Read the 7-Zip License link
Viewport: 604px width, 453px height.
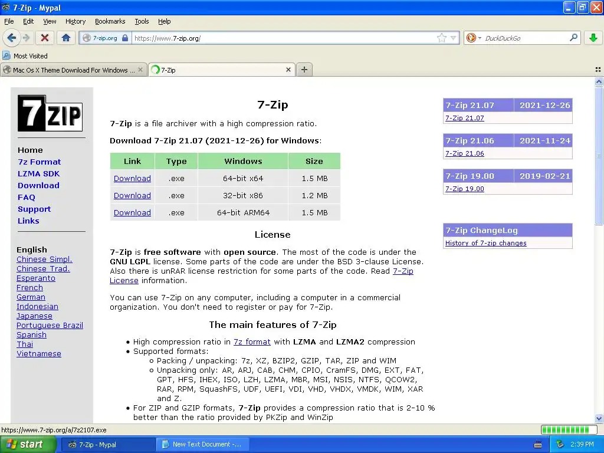point(403,271)
